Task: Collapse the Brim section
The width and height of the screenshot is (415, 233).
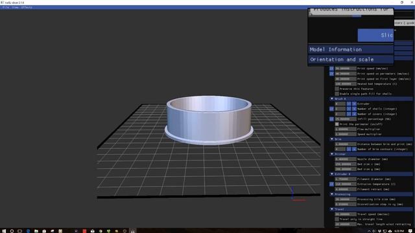Action: (x=370, y=139)
